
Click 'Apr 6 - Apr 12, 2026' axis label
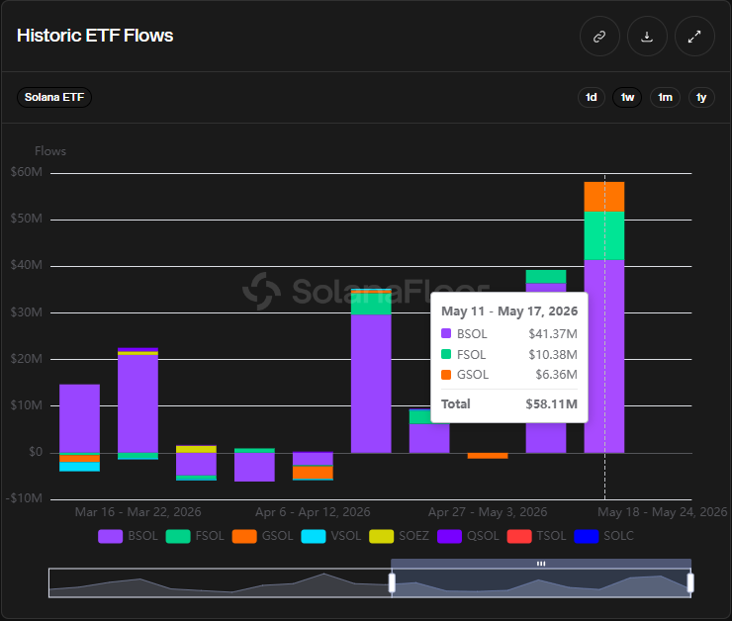pyautogui.click(x=313, y=512)
